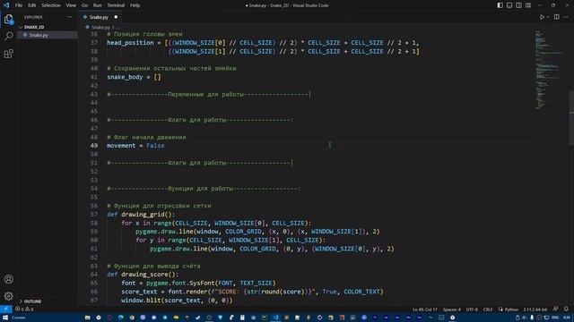
Task: Click the remote window status bar icon
Action: [x=6, y=309]
